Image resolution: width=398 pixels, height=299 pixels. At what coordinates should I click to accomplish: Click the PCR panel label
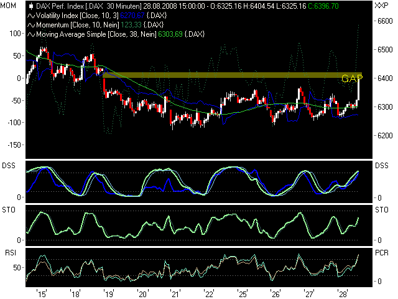tap(382, 253)
